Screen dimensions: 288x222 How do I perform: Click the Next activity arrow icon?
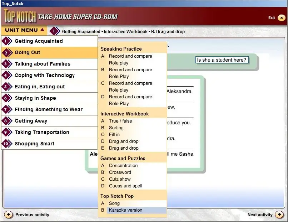coord(279,215)
